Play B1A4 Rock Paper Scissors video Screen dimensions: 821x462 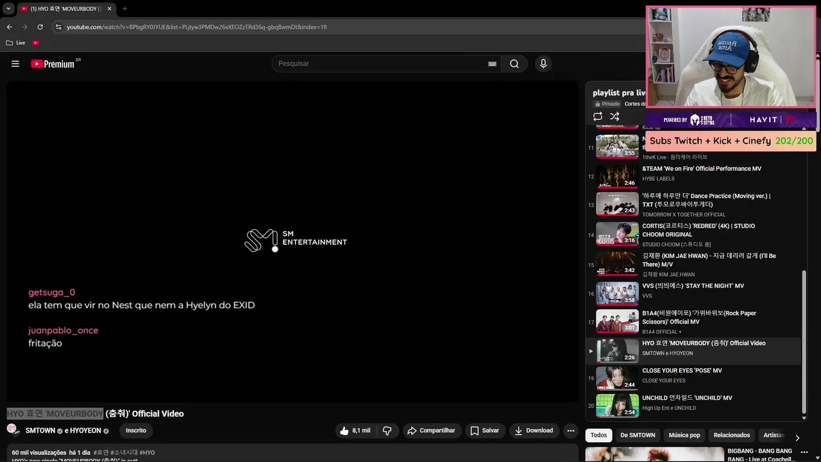tap(693, 321)
